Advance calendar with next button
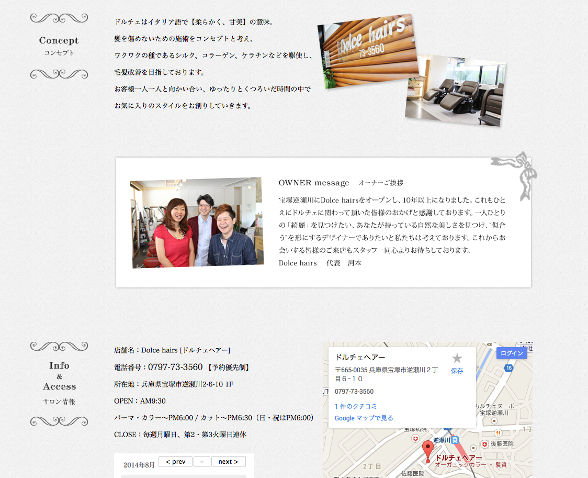The width and height of the screenshot is (588, 478). point(229,461)
